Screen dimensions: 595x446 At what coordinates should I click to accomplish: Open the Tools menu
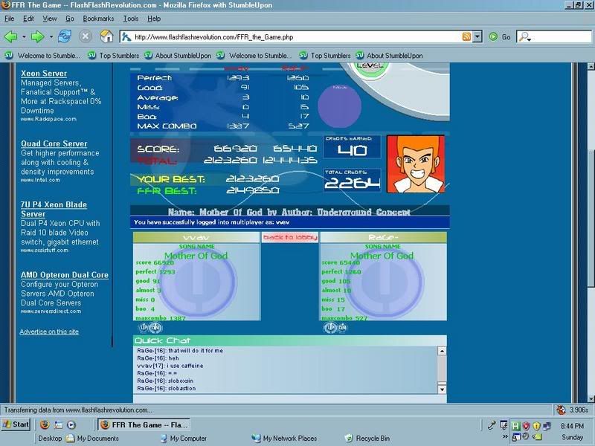pyautogui.click(x=131, y=18)
